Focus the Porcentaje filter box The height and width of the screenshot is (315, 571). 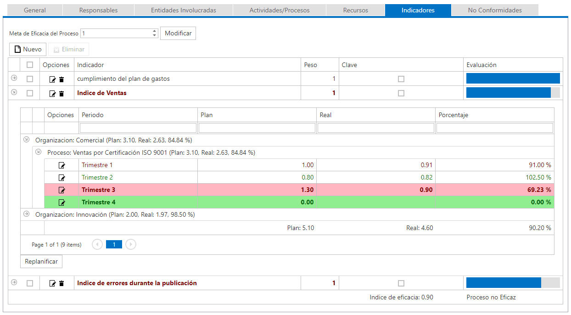tap(495, 128)
